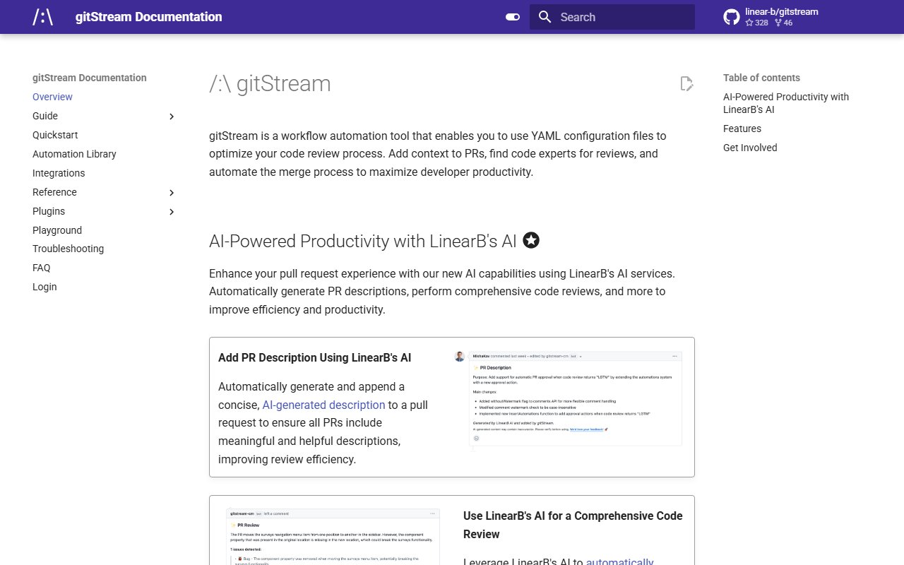Image resolution: width=904 pixels, height=565 pixels.
Task: Expand the Plugins section in the sidebar
Action: pyautogui.click(x=172, y=211)
